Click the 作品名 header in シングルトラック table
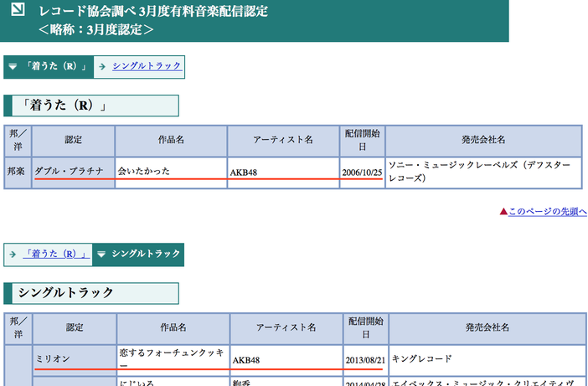 click(173, 328)
